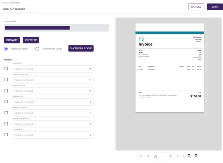
Task: Click the house logo on the invoice preview
Action: (141, 39)
